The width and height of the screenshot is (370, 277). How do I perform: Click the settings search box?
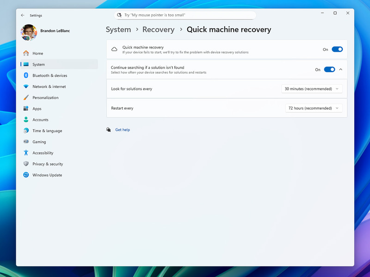pyautogui.click(x=185, y=15)
